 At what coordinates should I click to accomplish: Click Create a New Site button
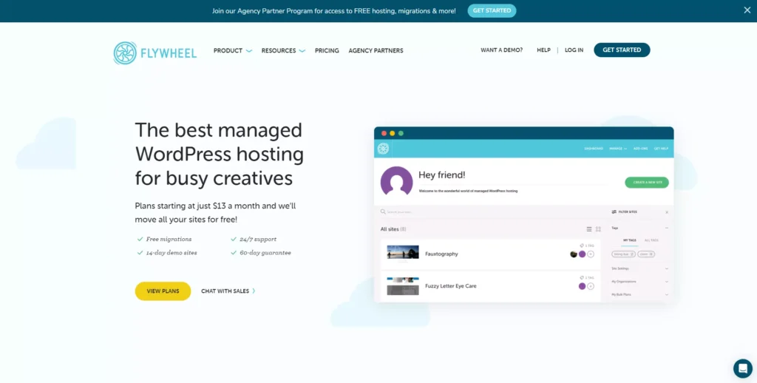click(647, 183)
